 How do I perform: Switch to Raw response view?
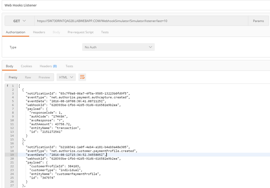pyautogui.click(x=28, y=77)
